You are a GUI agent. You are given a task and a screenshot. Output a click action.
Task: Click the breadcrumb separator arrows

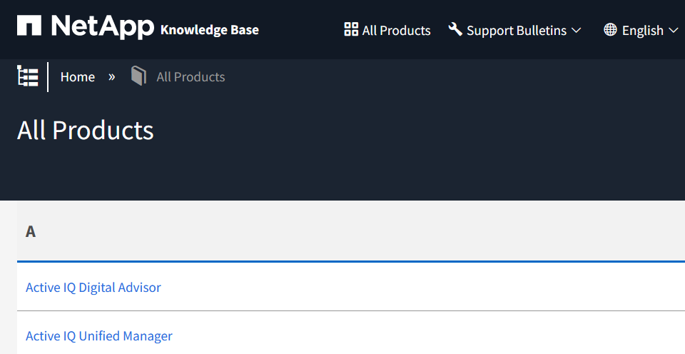click(111, 77)
